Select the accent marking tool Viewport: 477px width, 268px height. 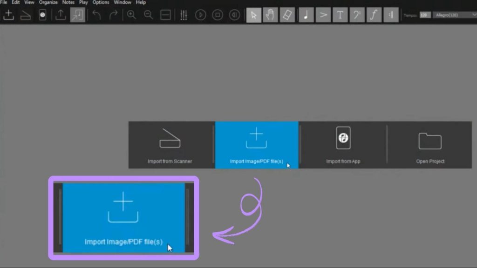coord(323,15)
